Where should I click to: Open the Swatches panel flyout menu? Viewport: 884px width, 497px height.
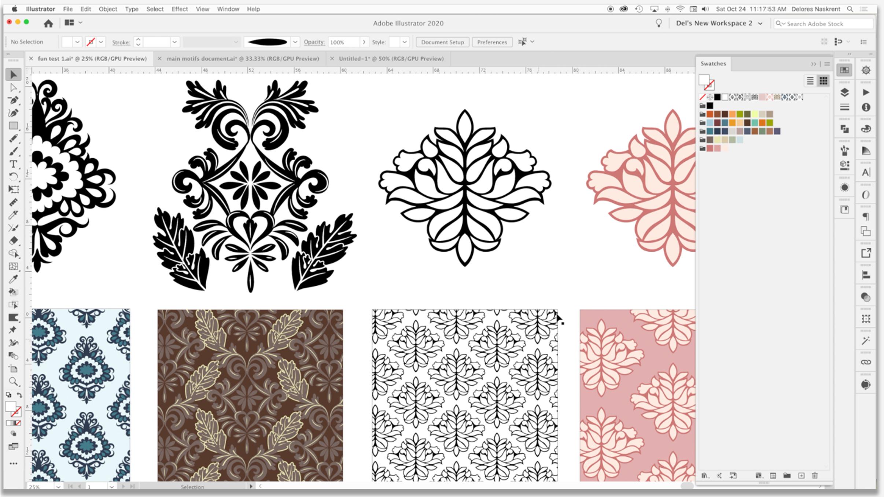point(827,64)
